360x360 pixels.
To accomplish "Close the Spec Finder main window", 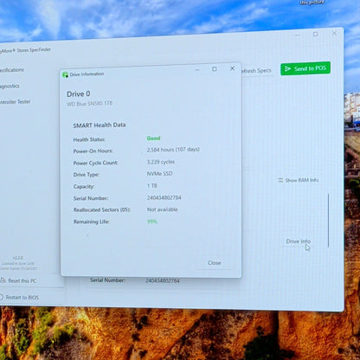I will tap(334, 33).
